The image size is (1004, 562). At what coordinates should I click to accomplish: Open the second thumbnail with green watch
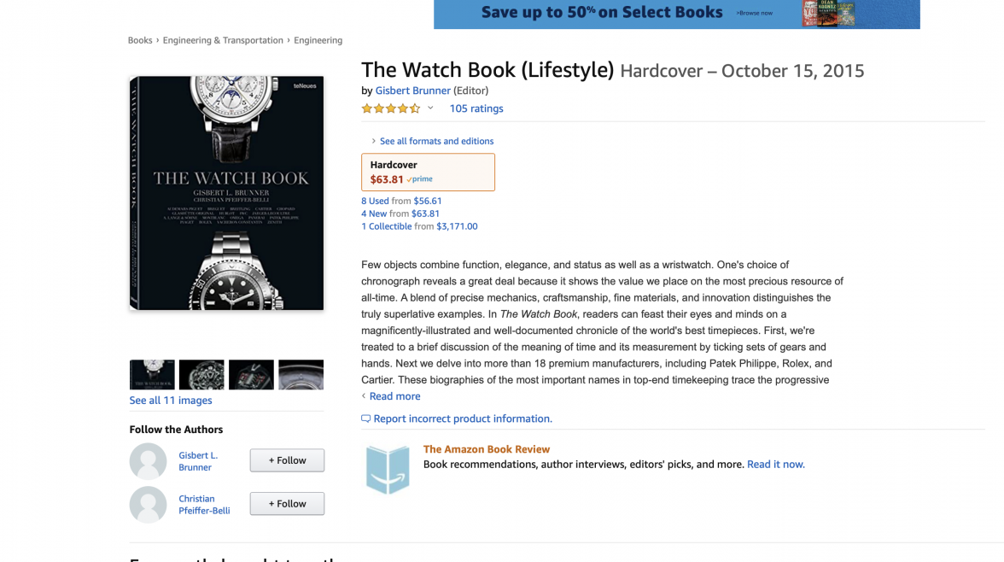click(x=201, y=375)
